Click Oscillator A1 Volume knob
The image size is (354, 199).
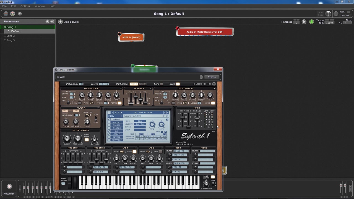82,95
